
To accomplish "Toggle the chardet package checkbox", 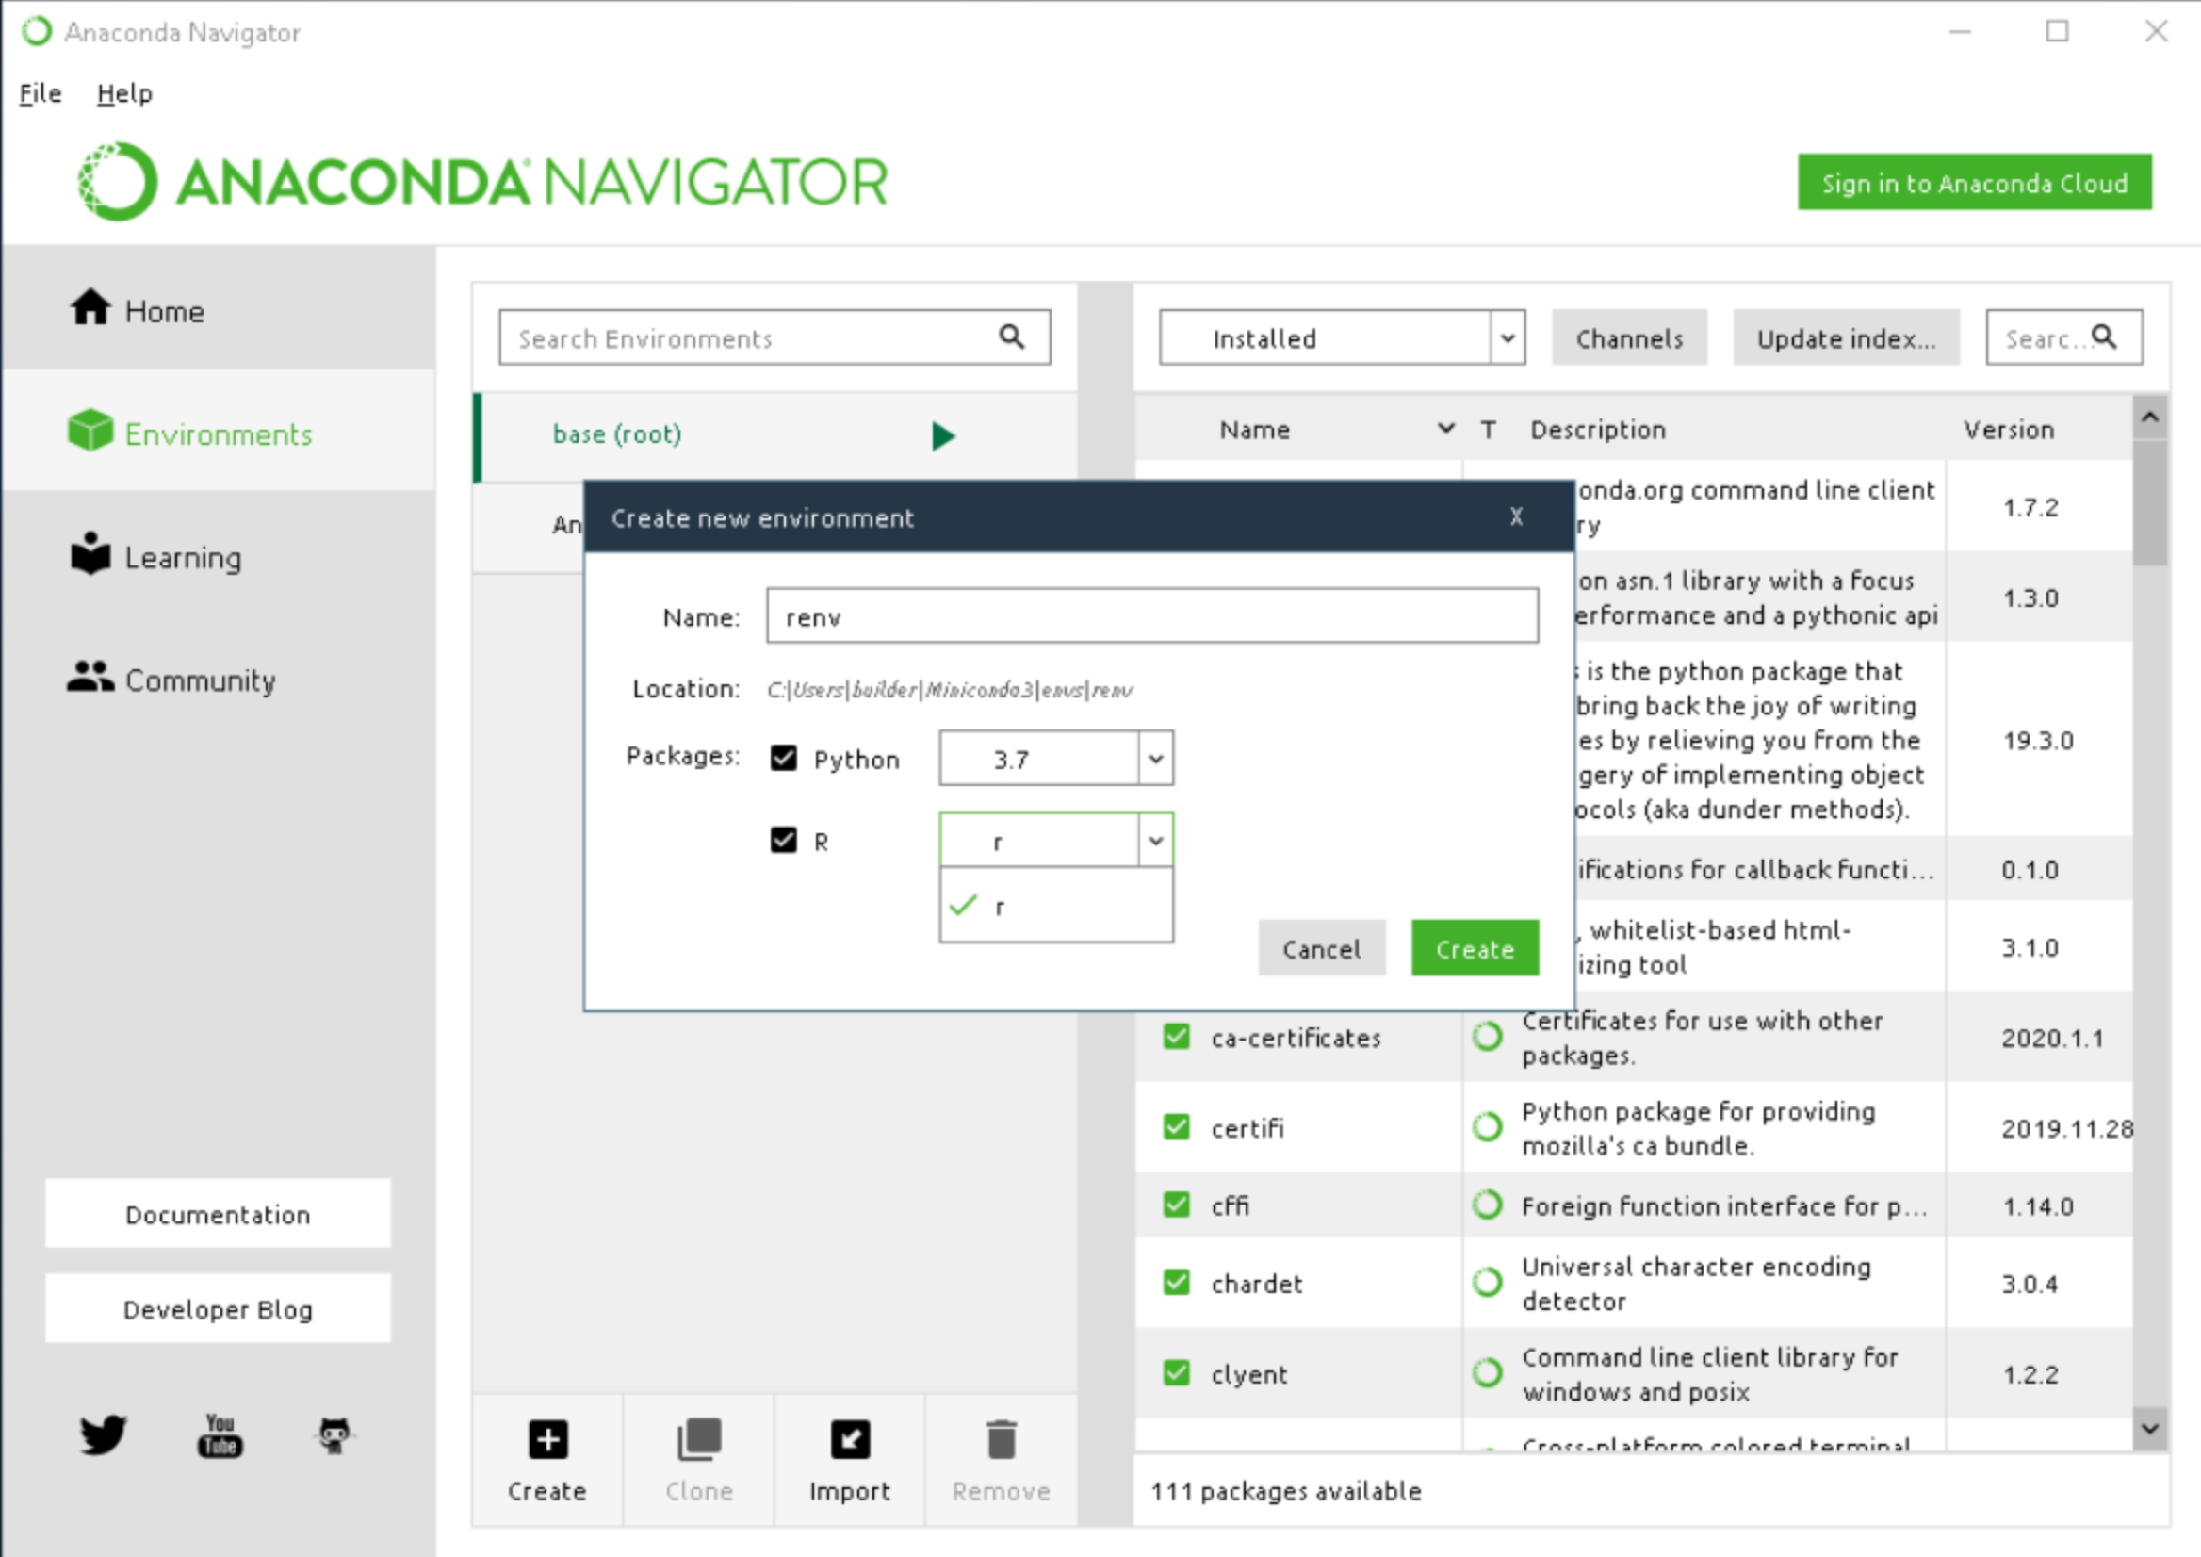I will point(1175,1282).
